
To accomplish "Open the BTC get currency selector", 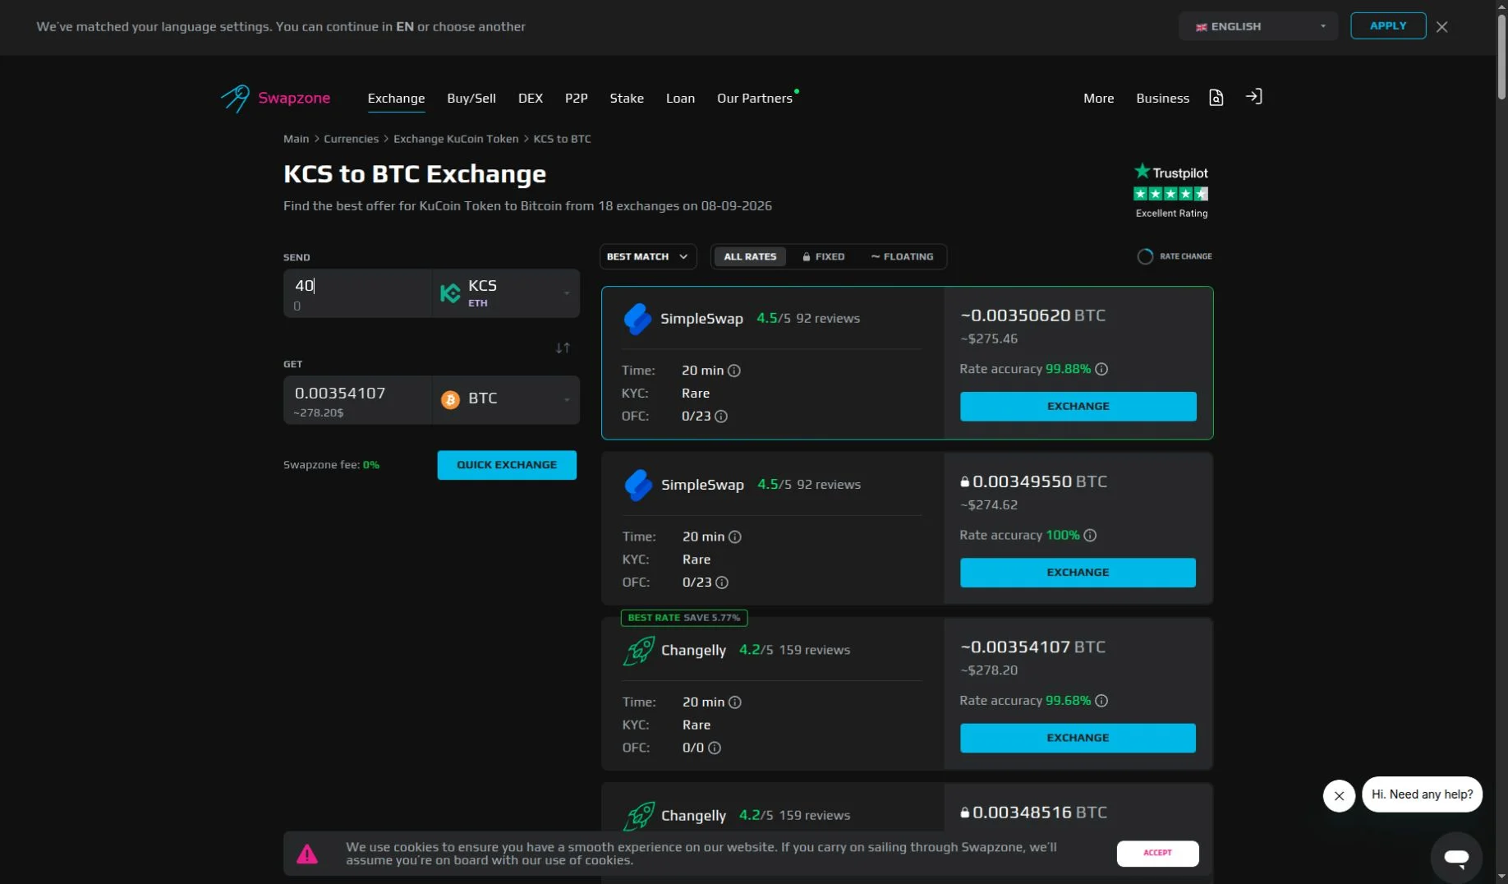I will tap(506, 400).
